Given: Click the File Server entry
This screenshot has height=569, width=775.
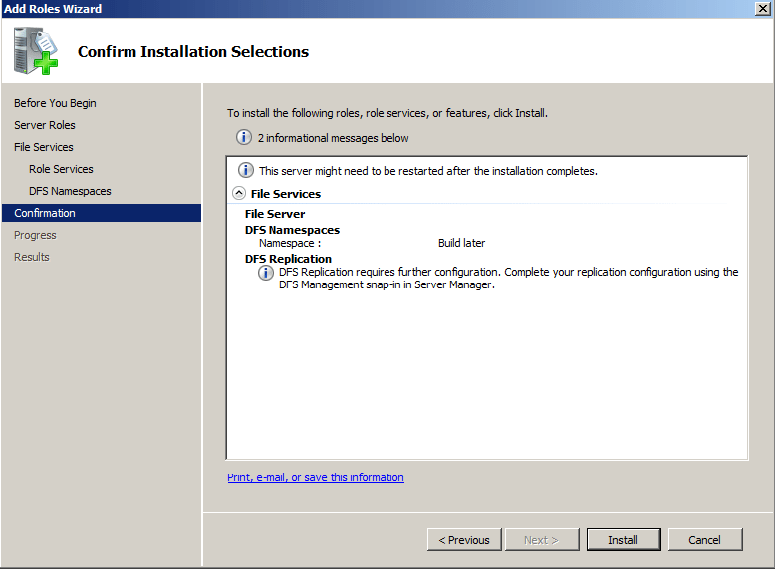Looking at the screenshot, I should pyautogui.click(x=275, y=214).
